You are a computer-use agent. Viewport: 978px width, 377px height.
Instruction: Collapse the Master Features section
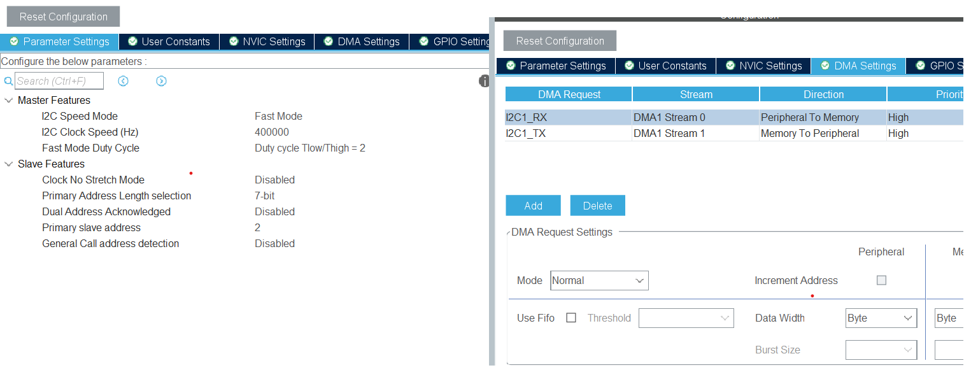click(x=9, y=101)
